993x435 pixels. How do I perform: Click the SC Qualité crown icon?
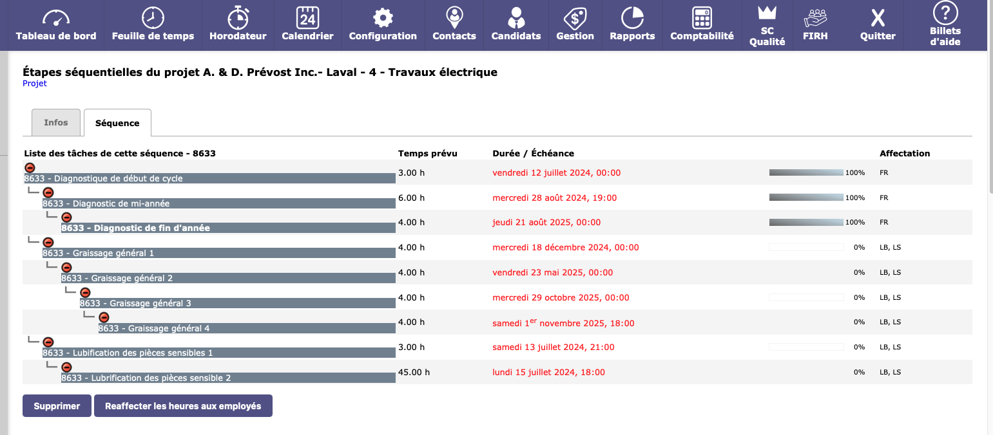point(767,13)
